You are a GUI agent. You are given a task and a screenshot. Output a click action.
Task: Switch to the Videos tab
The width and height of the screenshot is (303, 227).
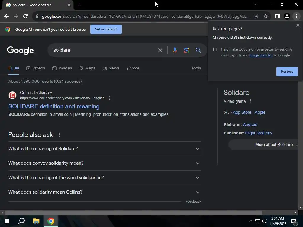[x=36, y=68]
